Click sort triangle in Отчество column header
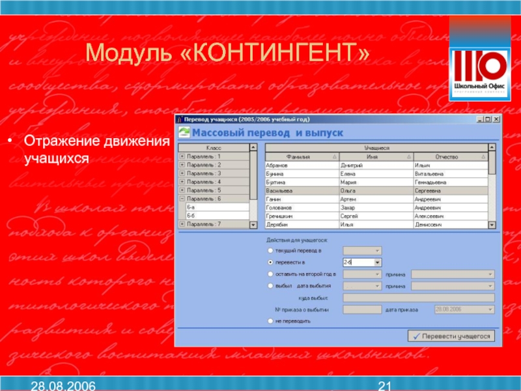The width and height of the screenshot is (521, 391). (x=483, y=156)
